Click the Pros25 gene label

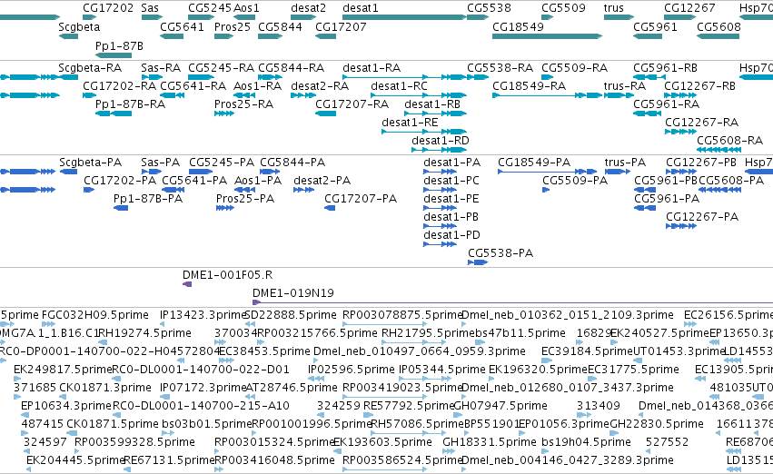(x=233, y=26)
